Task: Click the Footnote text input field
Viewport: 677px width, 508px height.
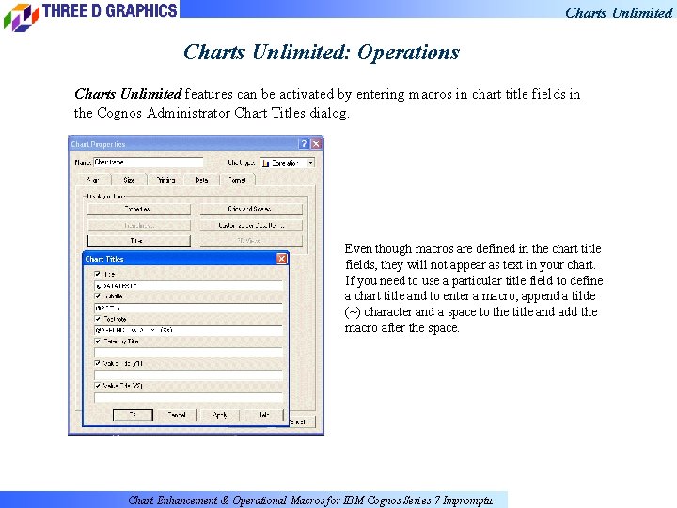Action: pos(188,330)
